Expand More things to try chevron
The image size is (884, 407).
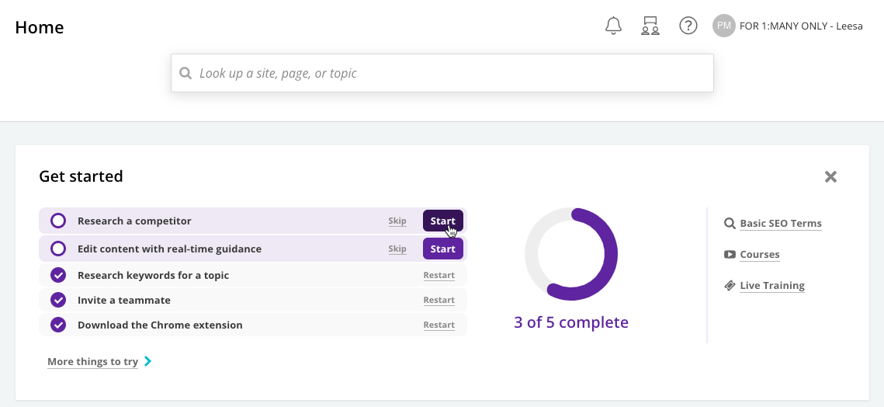point(147,361)
